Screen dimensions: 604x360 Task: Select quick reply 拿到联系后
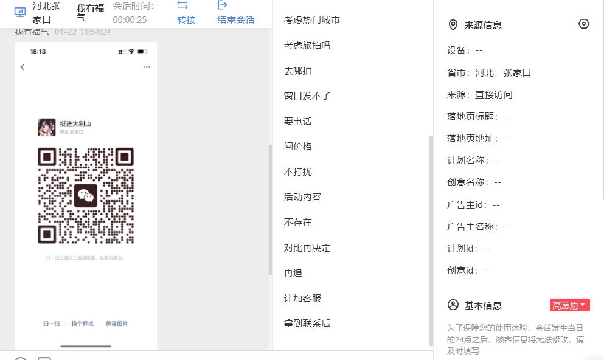[307, 323]
